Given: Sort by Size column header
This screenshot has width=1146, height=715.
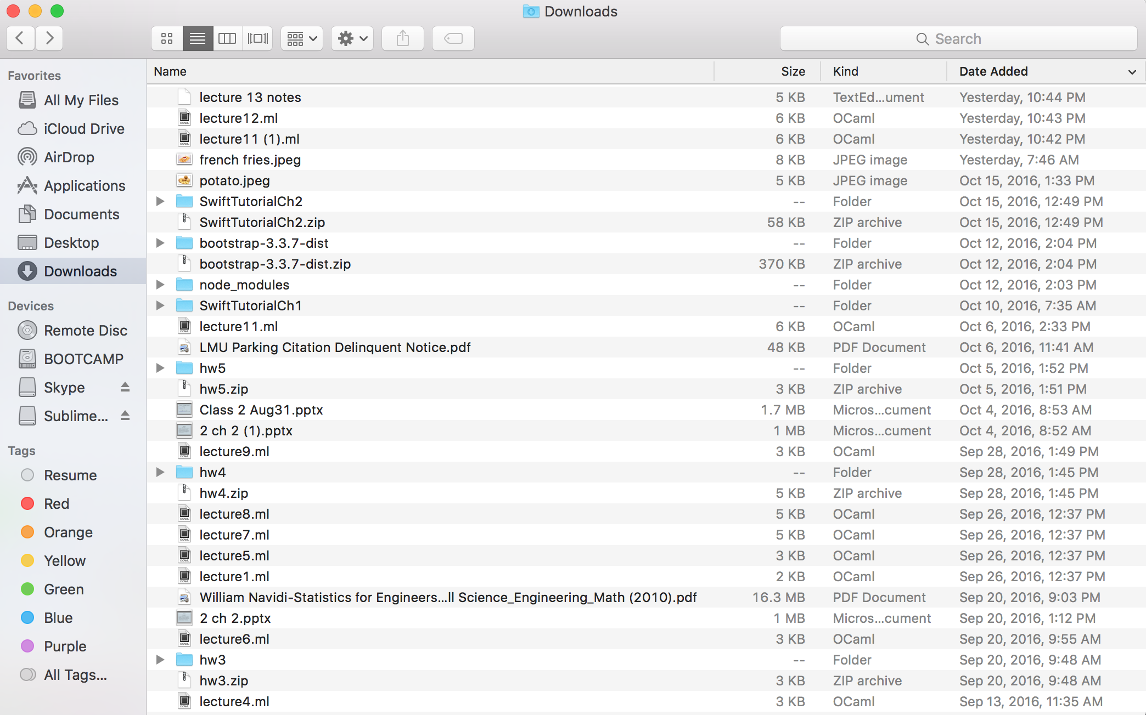Looking at the screenshot, I should pyautogui.click(x=767, y=71).
